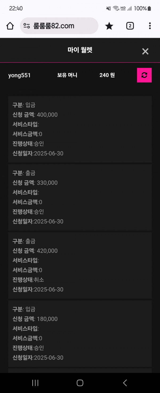Close the 마이 월렛 panel
This screenshot has width=160, height=393.
click(145, 51)
